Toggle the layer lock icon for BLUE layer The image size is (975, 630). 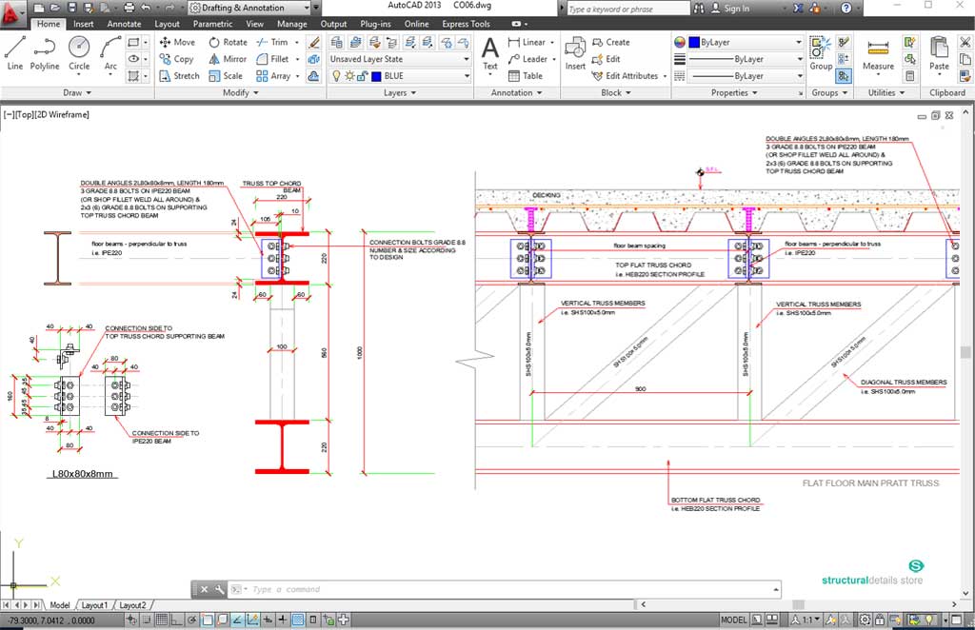click(x=362, y=76)
